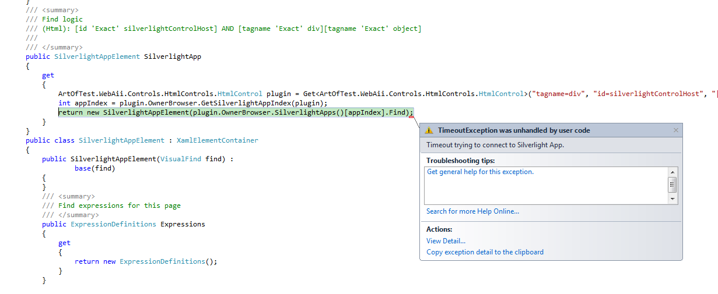Click the warning triangle icon in exception popup

point(429,130)
